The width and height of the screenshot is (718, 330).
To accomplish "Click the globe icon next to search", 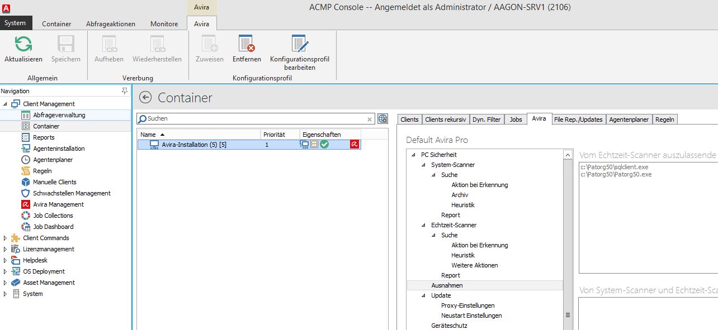I will (382, 118).
